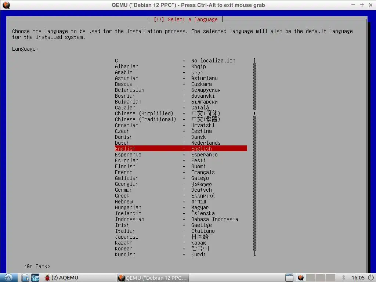The height and width of the screenshot is (282, 376).
Task: Click the QEMU logo icon in the title bar
Action: 6,5
